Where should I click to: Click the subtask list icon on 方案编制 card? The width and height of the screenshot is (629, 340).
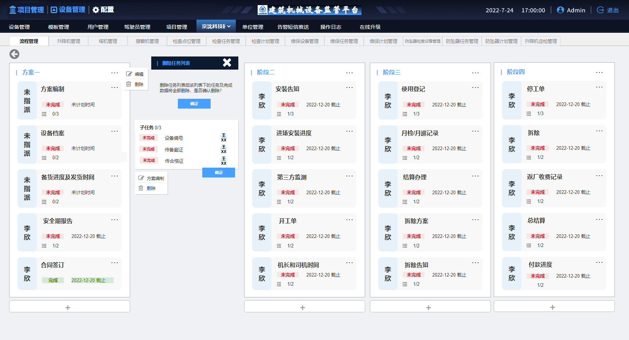click(44, 114)
